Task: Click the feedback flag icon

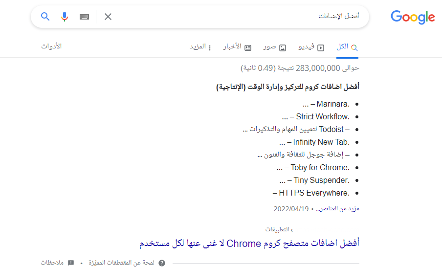Action: 71,263
